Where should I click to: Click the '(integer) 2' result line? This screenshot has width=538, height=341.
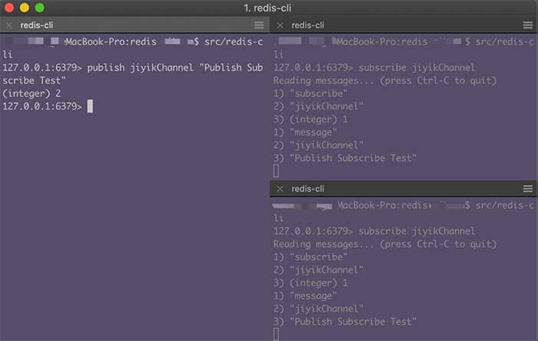(x=32, y=93)
